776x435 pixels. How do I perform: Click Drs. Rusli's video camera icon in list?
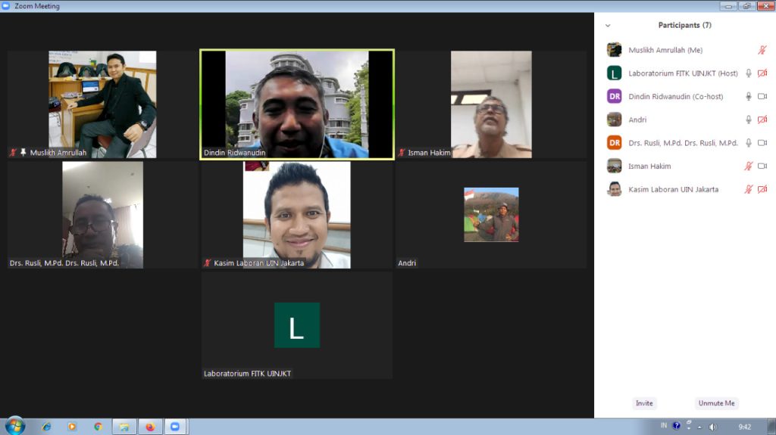click(762, 143)
